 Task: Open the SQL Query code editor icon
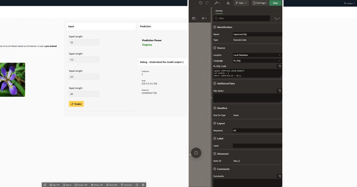pyautogui.click(x=279, y=91)
